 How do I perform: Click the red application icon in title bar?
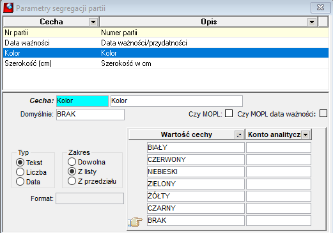pos(8,8)
